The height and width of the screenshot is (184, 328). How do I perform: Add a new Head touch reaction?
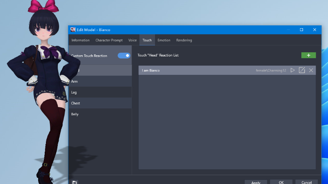(x=308, y=55)
